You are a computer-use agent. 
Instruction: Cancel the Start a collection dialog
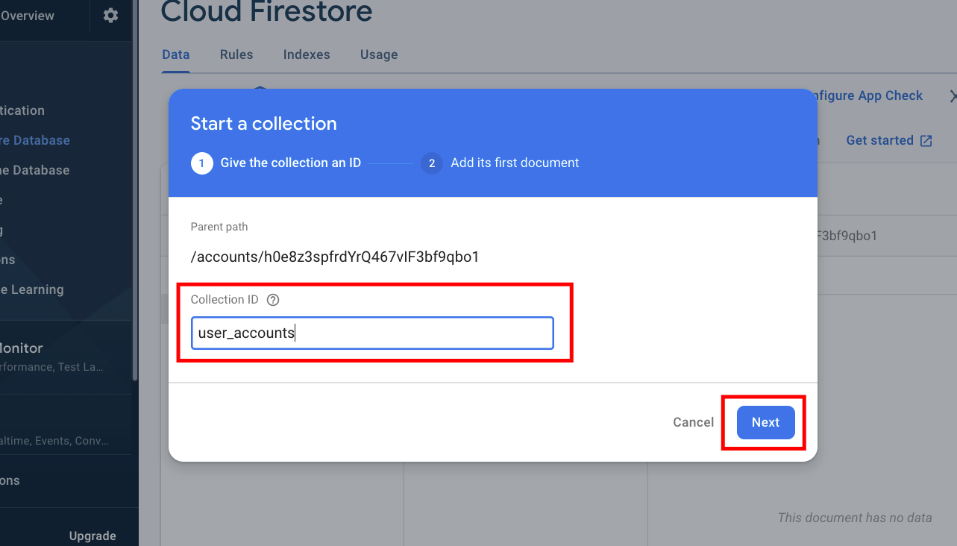point(693,422)
